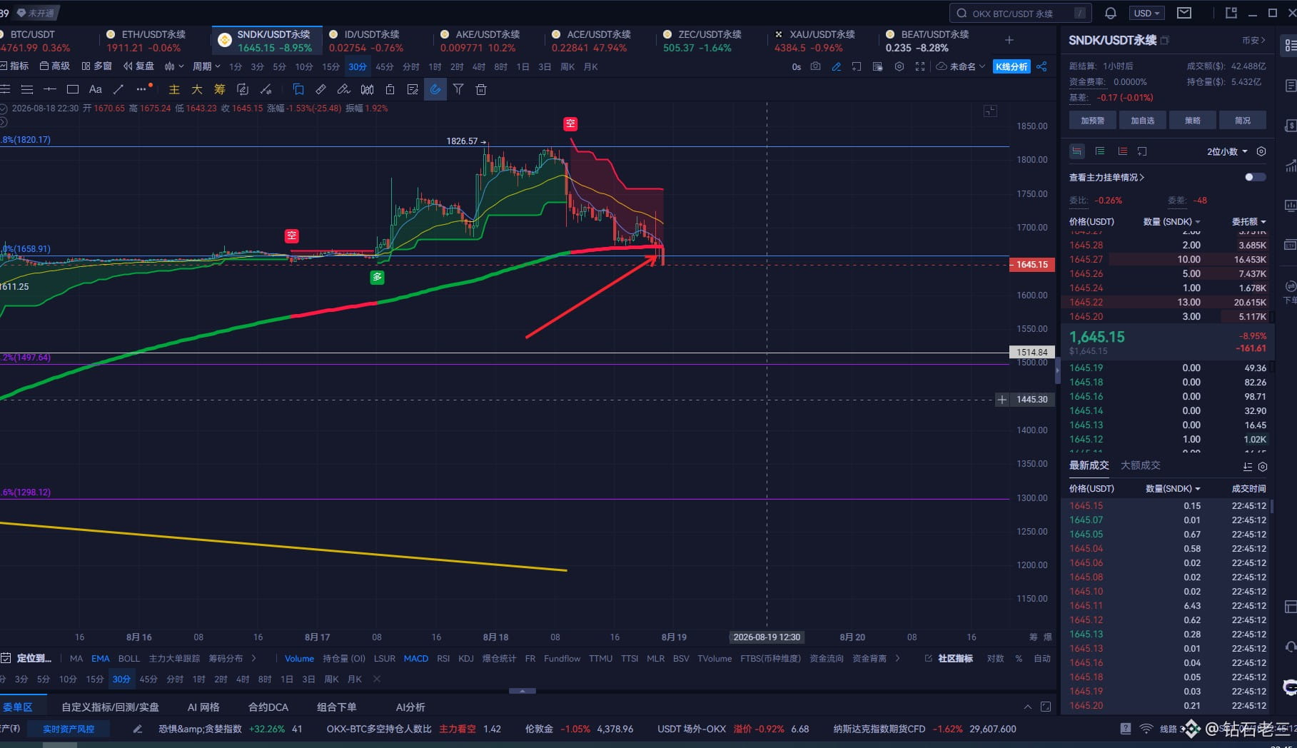Open the USD currency dropdown
Viewport: 1297px width, 748px height.
click(1147, 13)
